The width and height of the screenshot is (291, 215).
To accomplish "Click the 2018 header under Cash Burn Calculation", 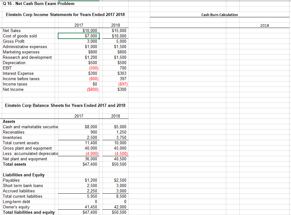I will tap(265, 25).
